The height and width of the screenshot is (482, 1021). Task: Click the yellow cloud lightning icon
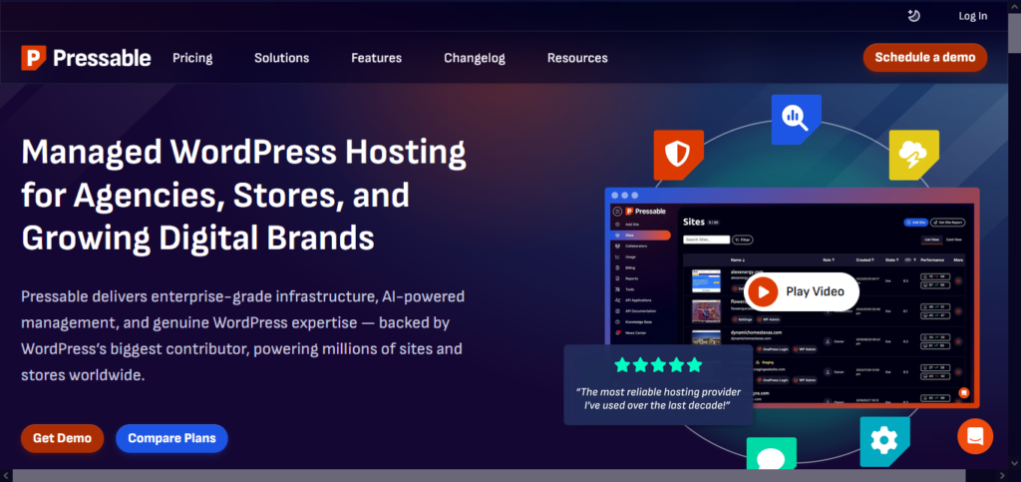click(914, 155)
